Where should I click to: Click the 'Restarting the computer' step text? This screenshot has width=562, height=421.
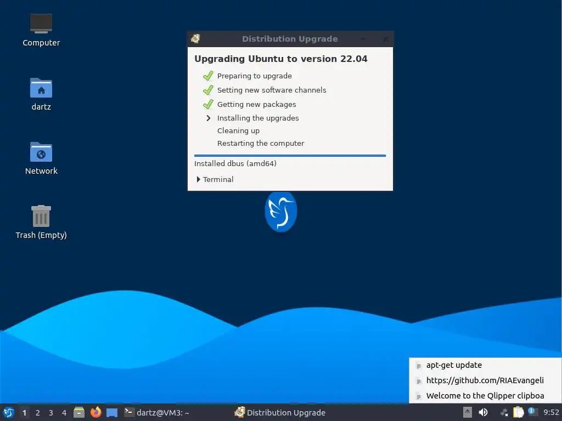pos(261,143)
